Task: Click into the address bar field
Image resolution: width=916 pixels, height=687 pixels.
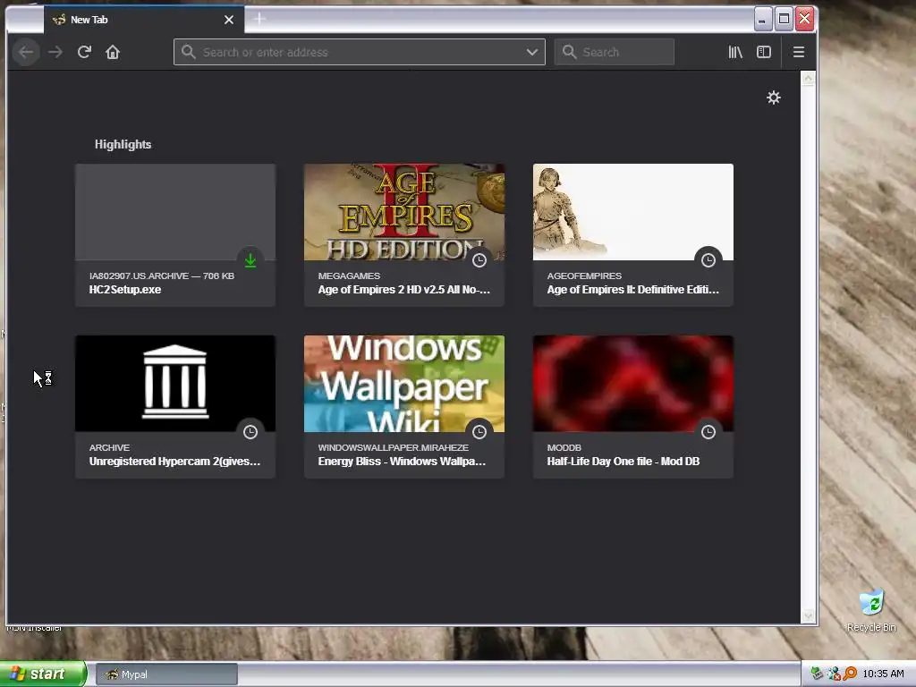Action: [360, 52]
